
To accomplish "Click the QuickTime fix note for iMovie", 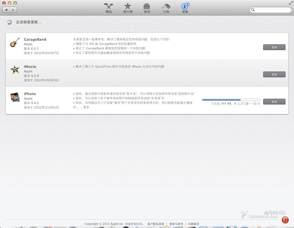I will (x=119, y=66).
